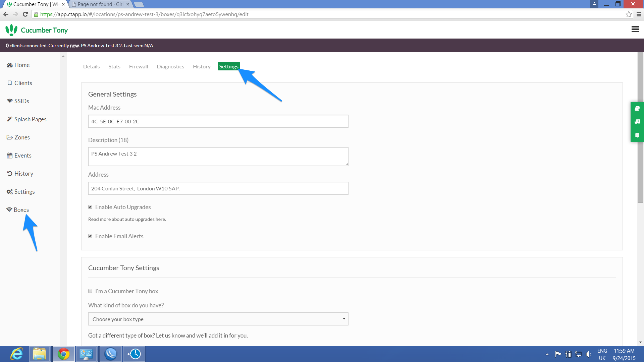The width and height of the screenshot is (644, 362).
Task: Open Splash Pages in the sidebar
Action: [30, 119]
